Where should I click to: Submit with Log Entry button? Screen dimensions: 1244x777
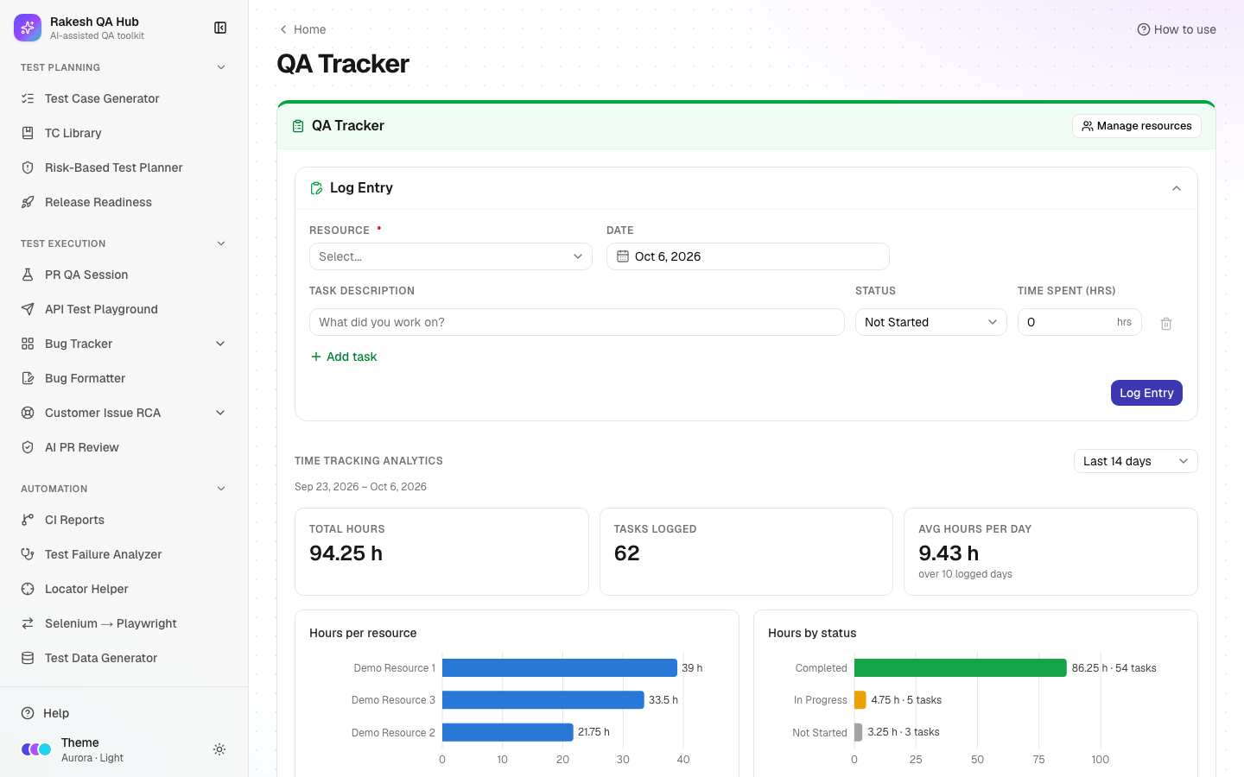(x=1146, y=393)
